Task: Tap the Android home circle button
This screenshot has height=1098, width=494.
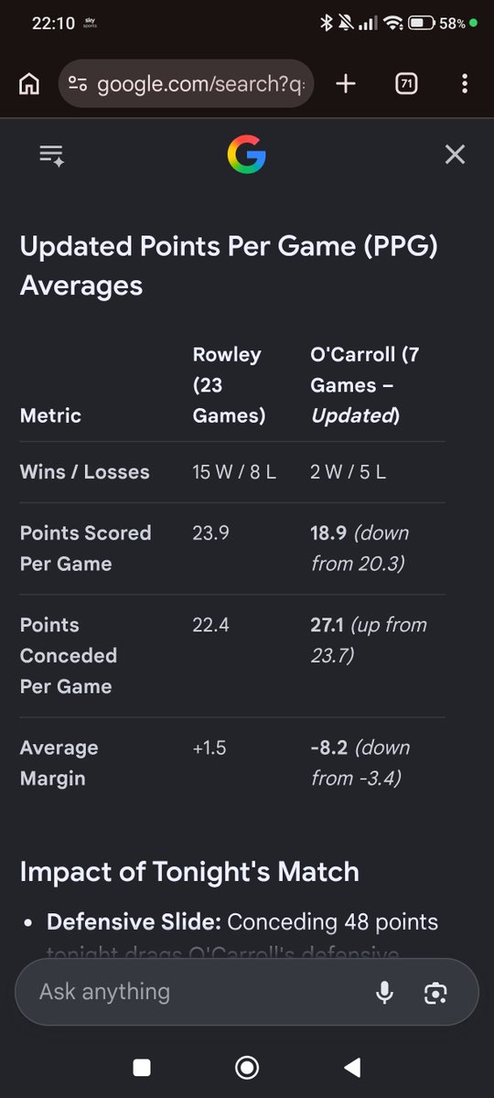Action: [x=246, y=1067]
